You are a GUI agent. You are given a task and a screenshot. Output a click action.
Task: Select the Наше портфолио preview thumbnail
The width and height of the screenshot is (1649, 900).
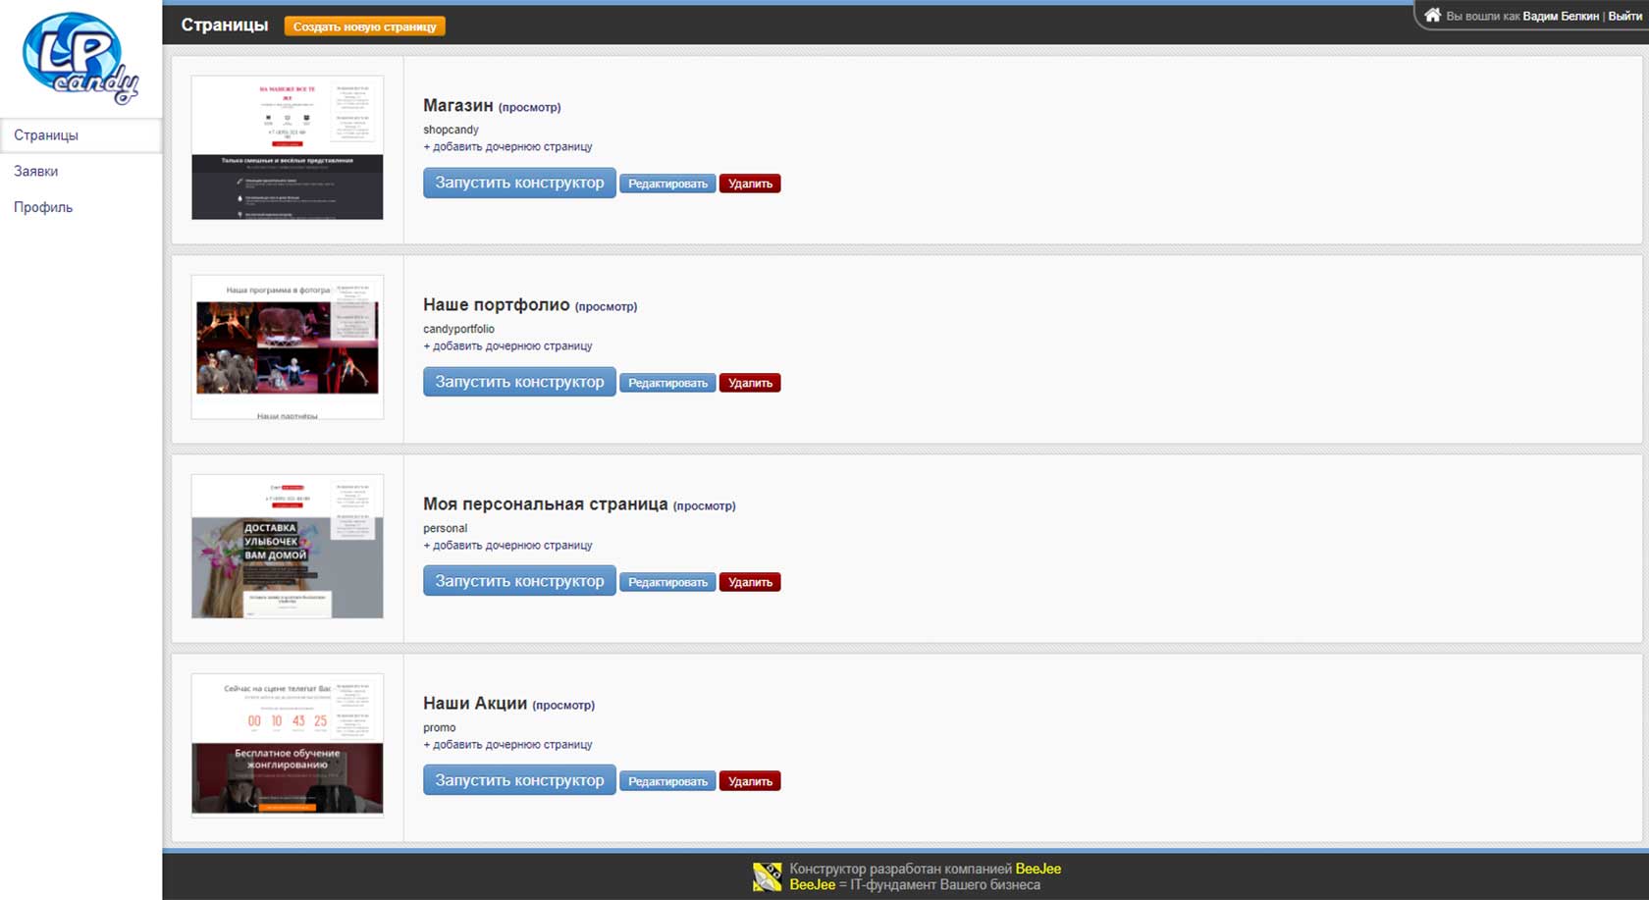pyautogui.click(x=288, y=346)
